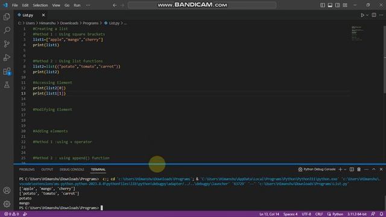
Task: Switch to the PROBLEMS panel tab
Action: coord(27,169)
